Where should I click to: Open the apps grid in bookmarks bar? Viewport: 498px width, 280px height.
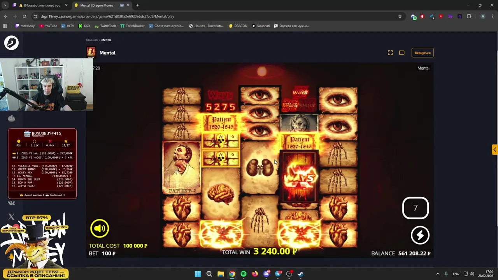pyautogui.click(x=5, y=26)
